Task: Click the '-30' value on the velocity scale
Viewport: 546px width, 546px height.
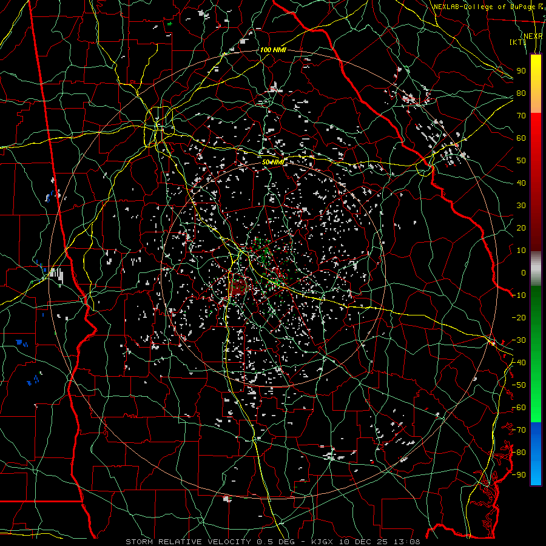Action: click(519, 340)
